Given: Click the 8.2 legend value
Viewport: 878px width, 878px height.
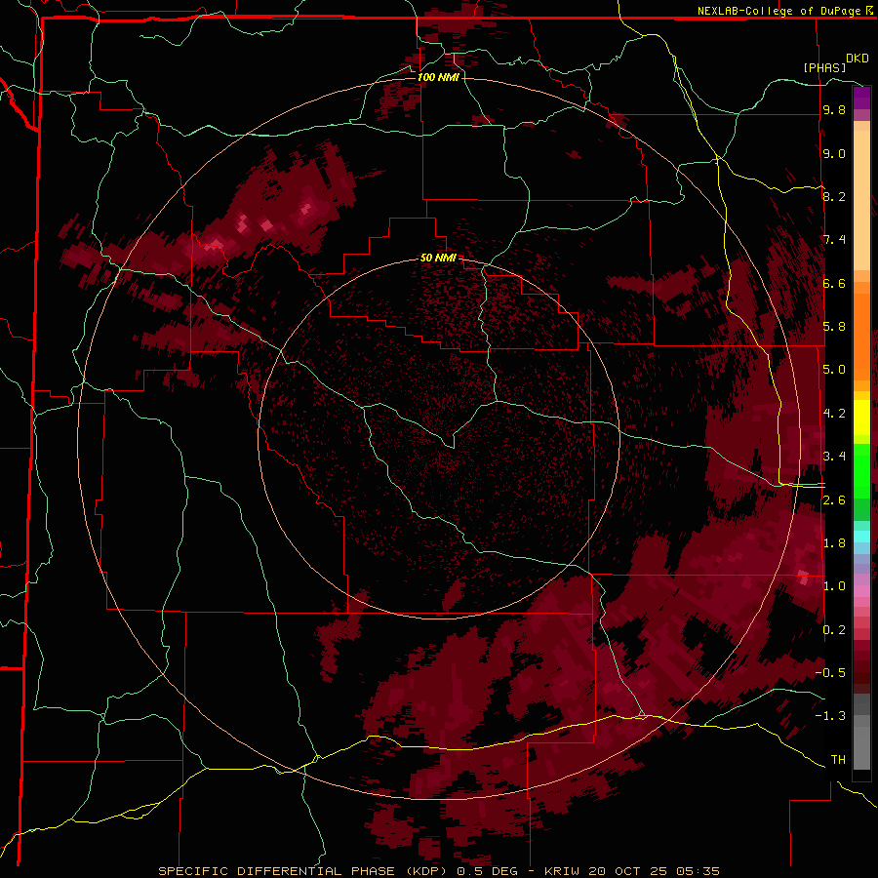Looking at the screenshot, I should [x=834, y=196].
